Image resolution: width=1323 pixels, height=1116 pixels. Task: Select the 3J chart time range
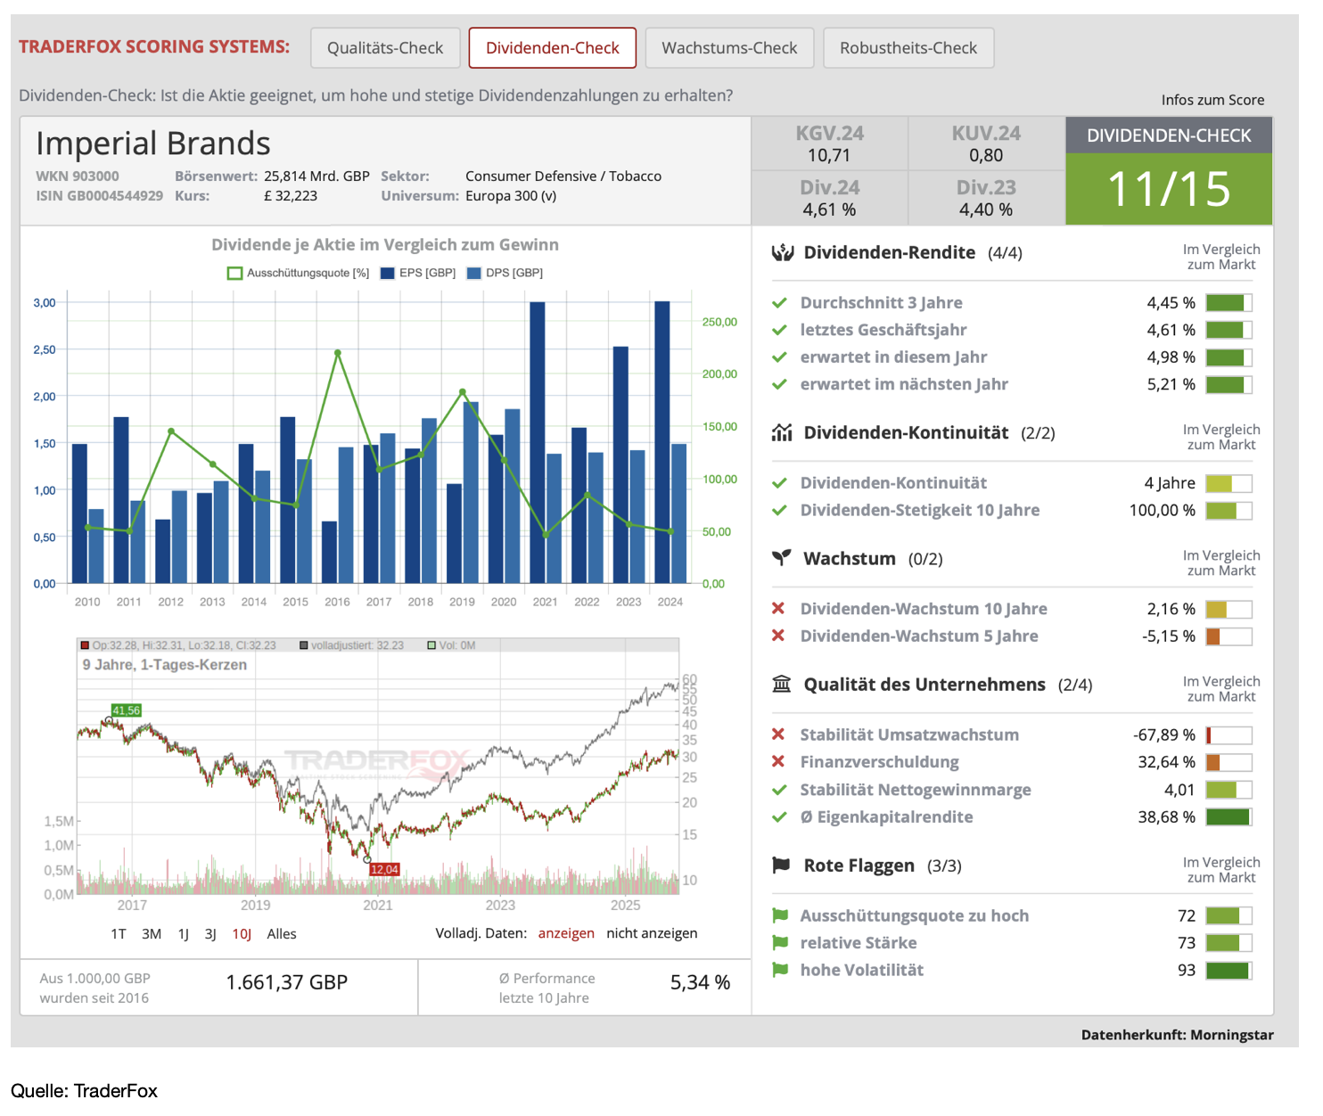click(x=210, y=934)
